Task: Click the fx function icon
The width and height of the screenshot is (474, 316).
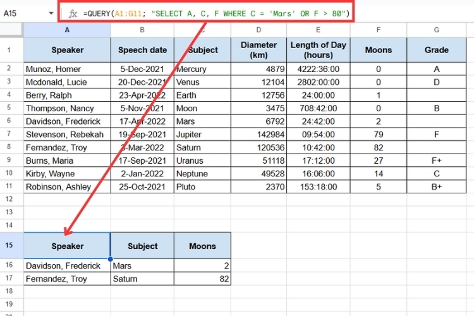Action: pos(73,14)
